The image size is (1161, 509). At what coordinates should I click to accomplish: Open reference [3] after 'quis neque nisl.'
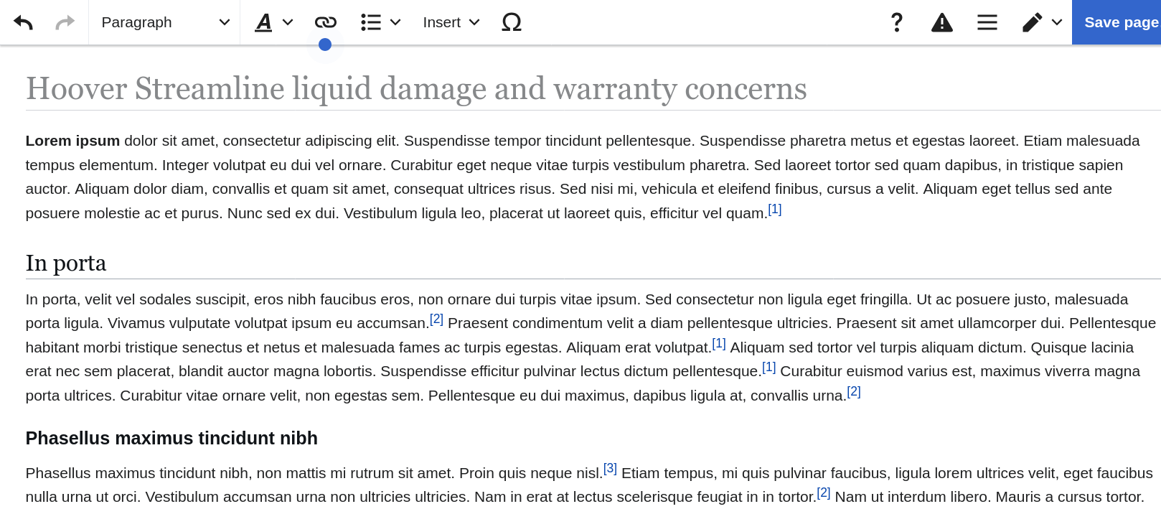610,469
